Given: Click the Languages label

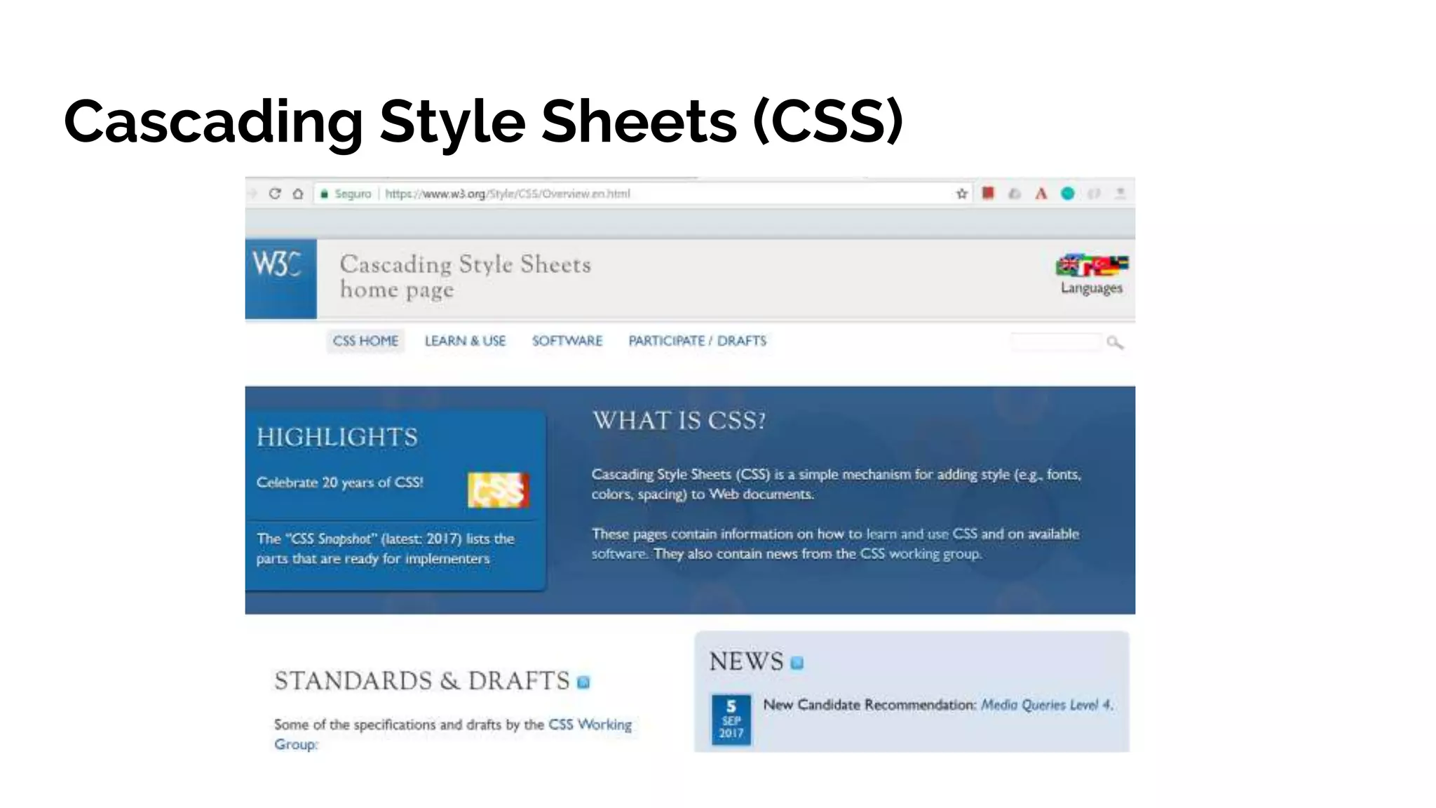Looking at the screenshot, I should pyautogui.click(x=1091, y=288).
